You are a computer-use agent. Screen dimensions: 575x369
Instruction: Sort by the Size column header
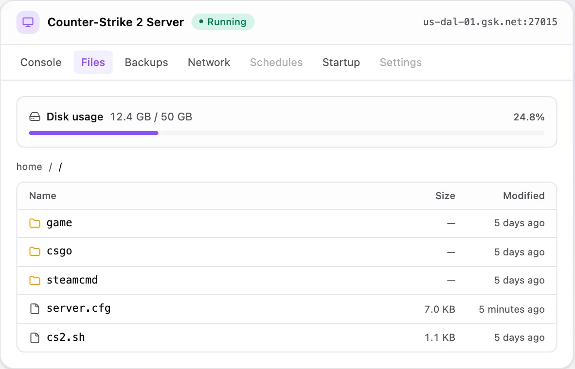click(x=445, y=196)
